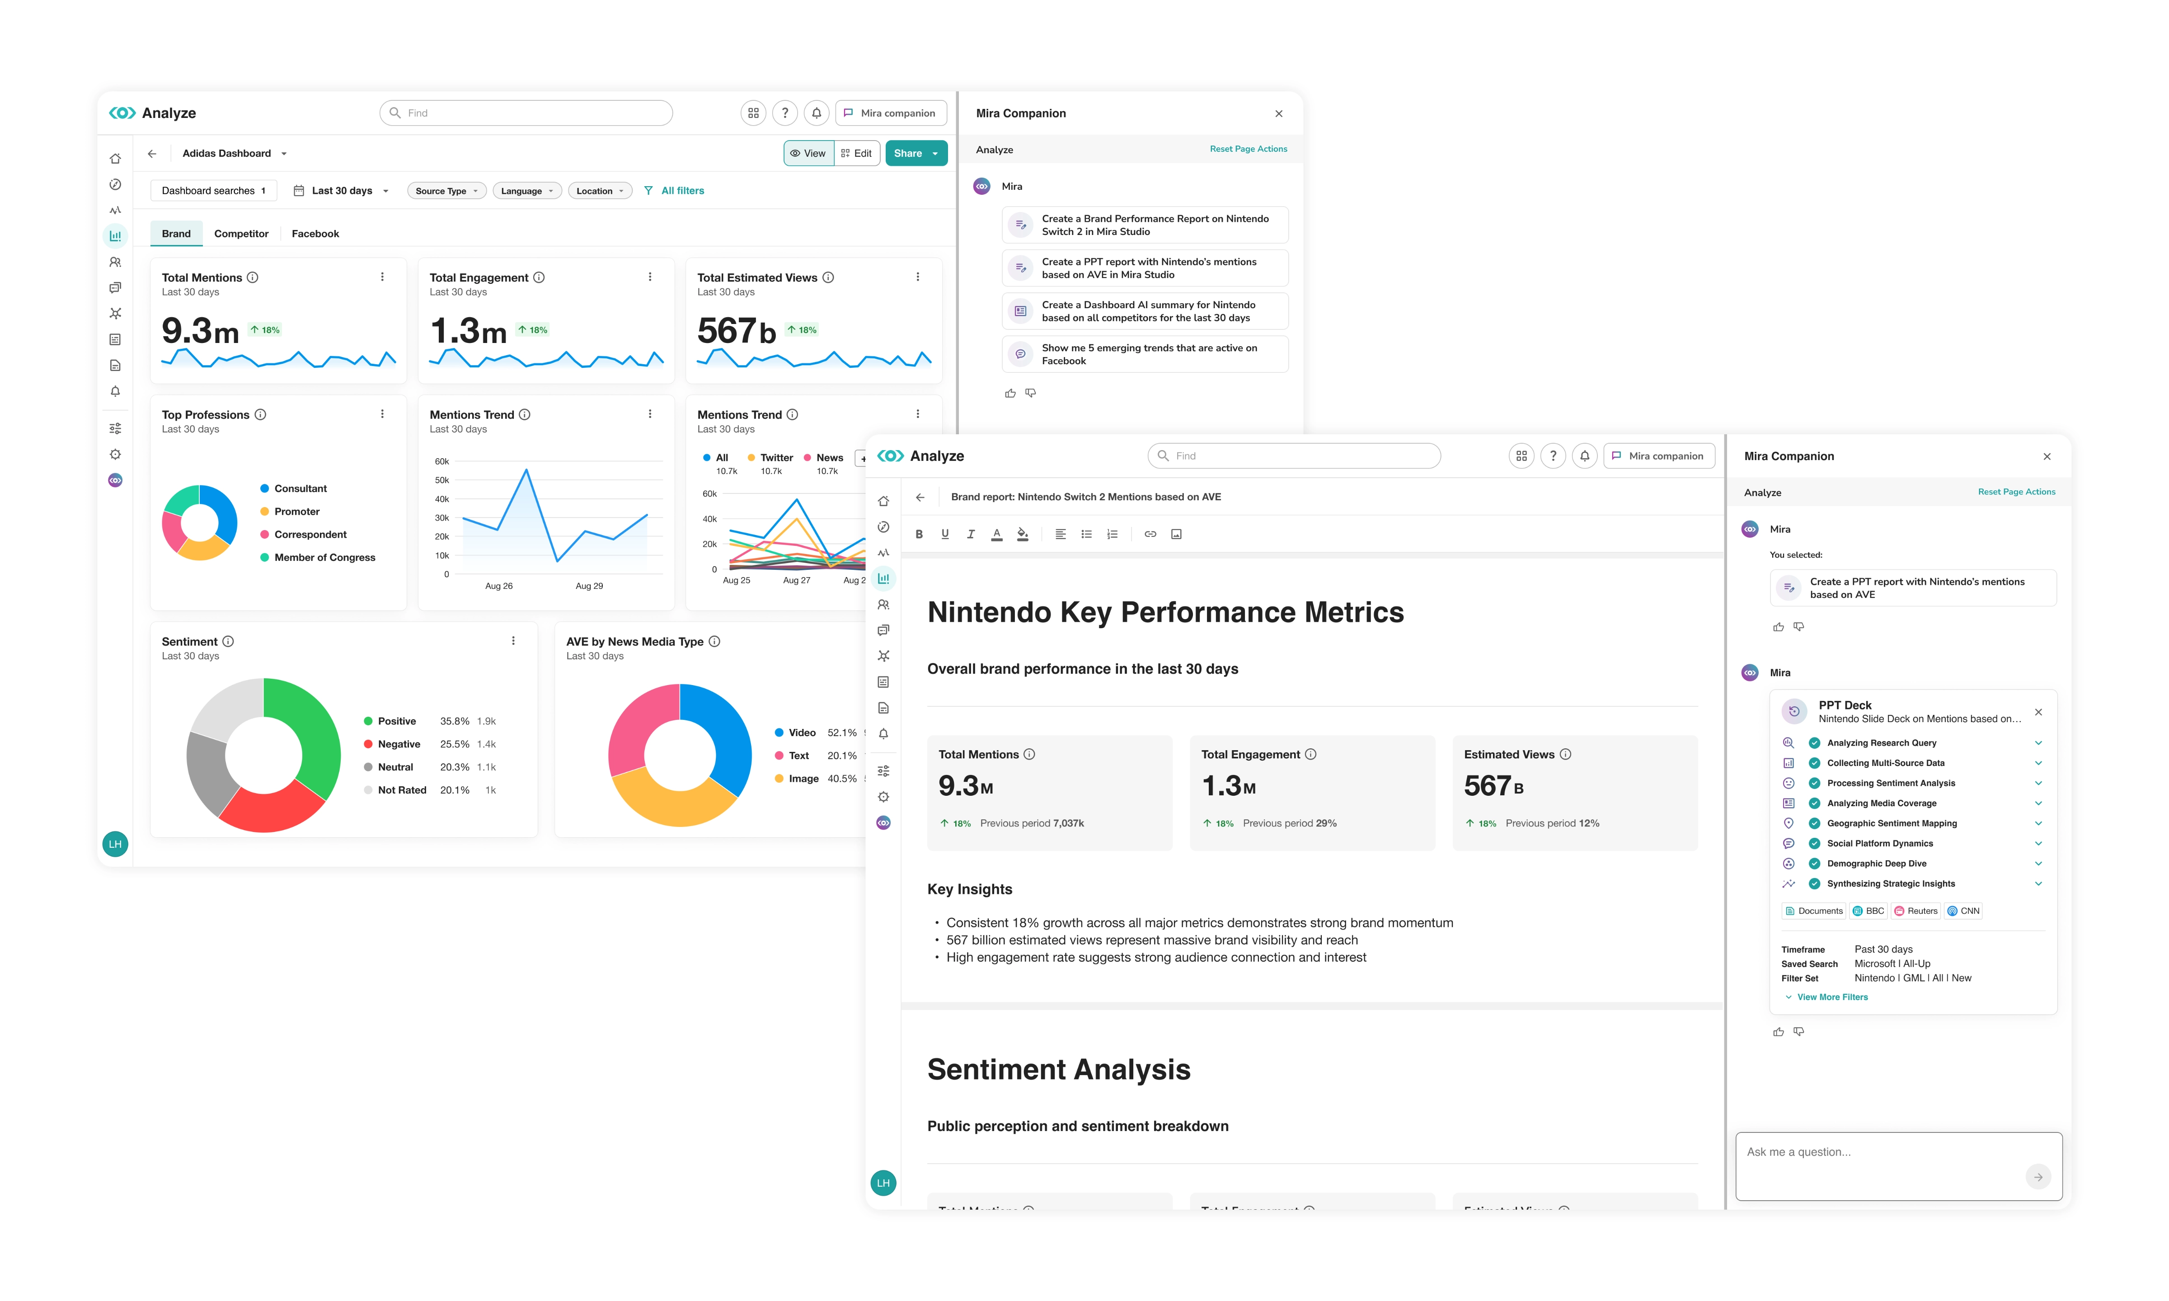Click thumbs up under PPT Deck response
The height and width of the screenshot is (1301, 2169).
pyautogui.click(x=1778, y=1032)
